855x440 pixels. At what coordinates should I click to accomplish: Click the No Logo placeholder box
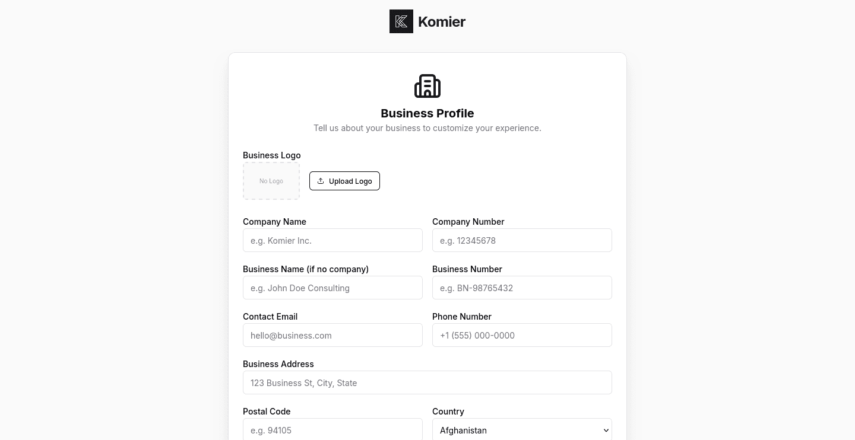pyautogui.click(x=271, y=181)
